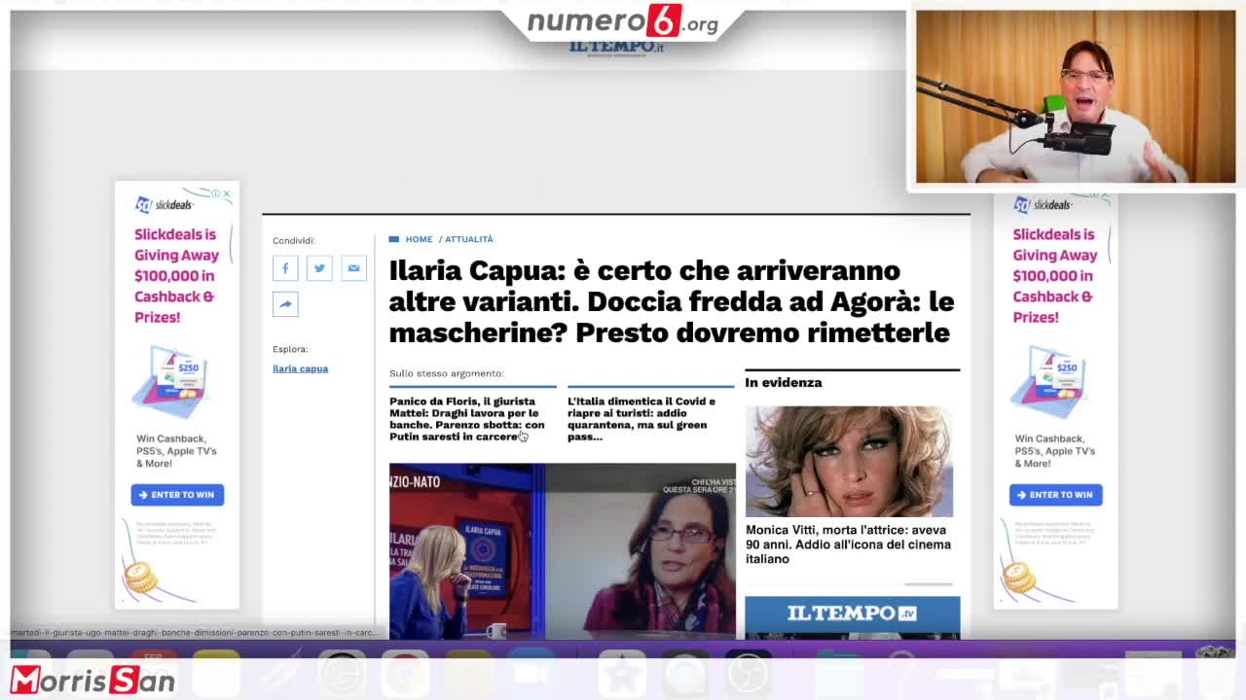Click the 'In evidenza' section heading
The height and width of the screenshot is (700, 1246).
(784, 382)
